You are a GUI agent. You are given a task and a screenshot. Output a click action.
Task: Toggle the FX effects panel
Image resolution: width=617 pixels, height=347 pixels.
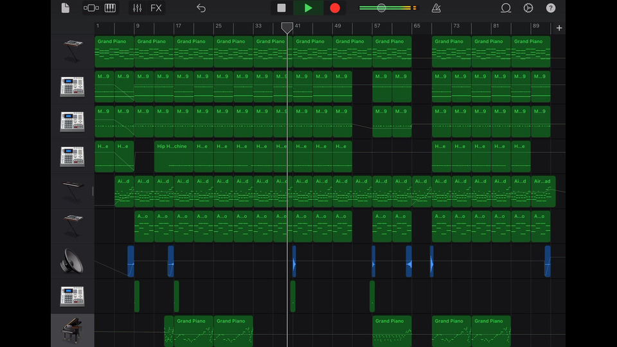[x=156, y=8]
